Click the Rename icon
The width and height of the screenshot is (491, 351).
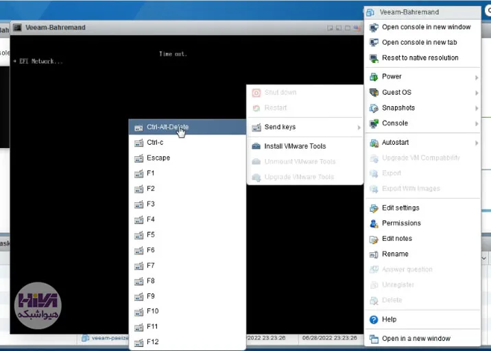pyautogui.click(x=374, y=254)
